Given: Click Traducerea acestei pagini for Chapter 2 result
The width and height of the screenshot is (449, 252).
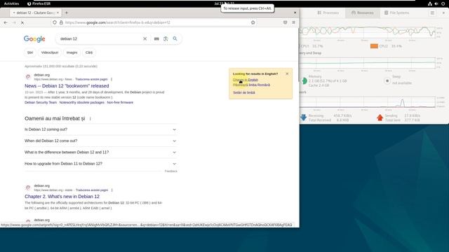Looking at the screenshot, I should (92, 190).
